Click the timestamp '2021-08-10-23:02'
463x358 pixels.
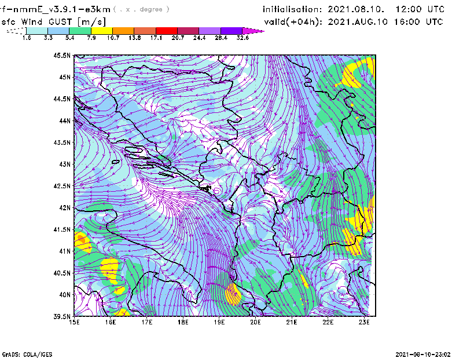[423, 354]
